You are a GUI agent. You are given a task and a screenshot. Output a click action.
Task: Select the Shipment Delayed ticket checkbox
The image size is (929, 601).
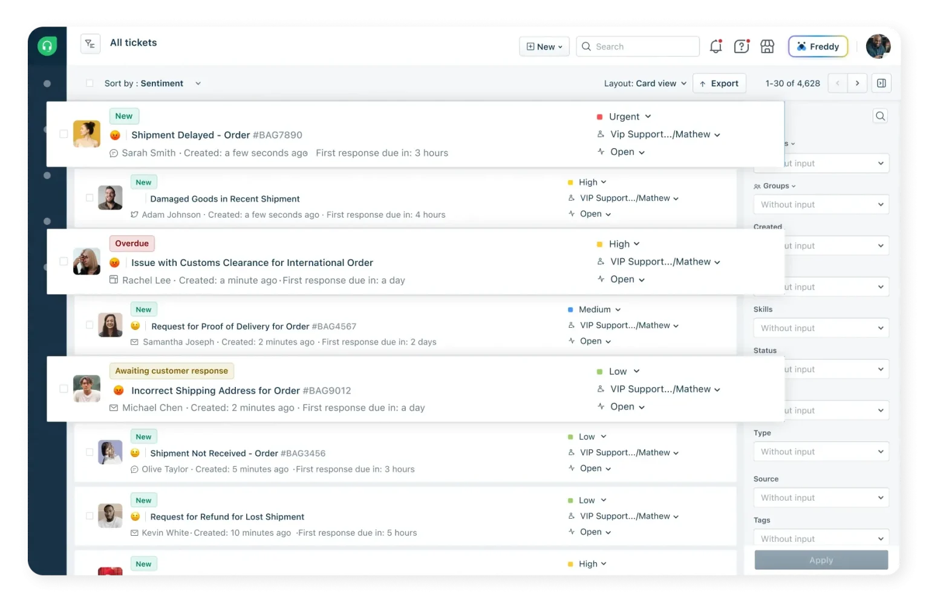[64, 134]
